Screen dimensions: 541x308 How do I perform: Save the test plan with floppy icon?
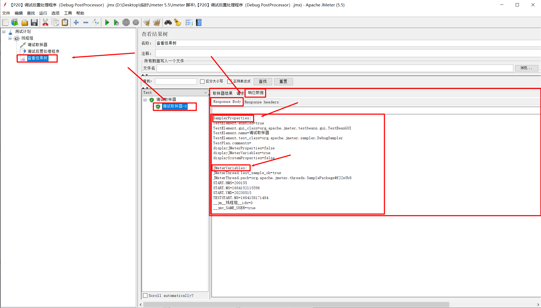coord(34,23)
